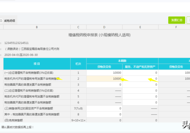This screenshot has height=133, width=190.
Task: Click 栏次 cell number 5
Action: (78, 97)
